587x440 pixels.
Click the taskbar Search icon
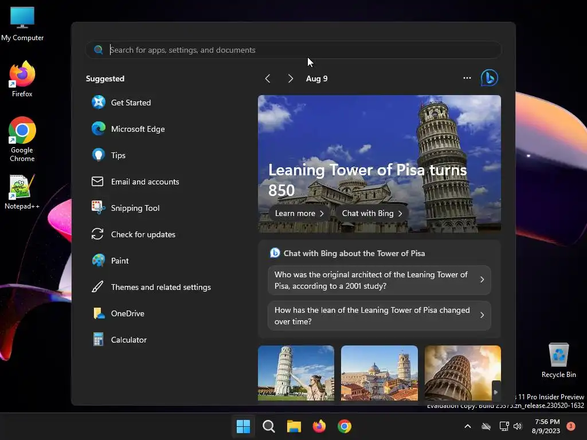(x=268, y=426)
